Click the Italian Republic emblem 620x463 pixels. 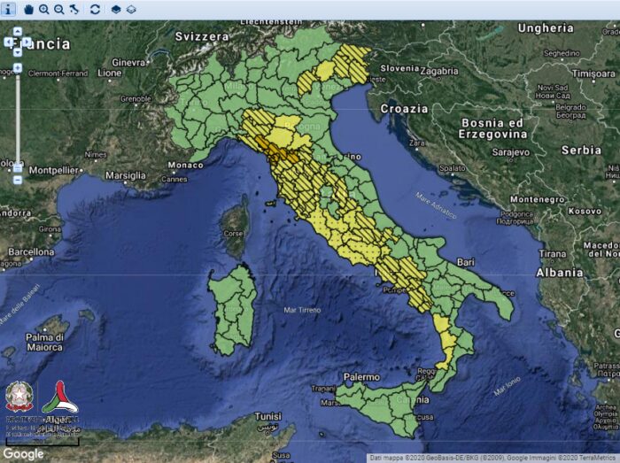coord(19,397)
